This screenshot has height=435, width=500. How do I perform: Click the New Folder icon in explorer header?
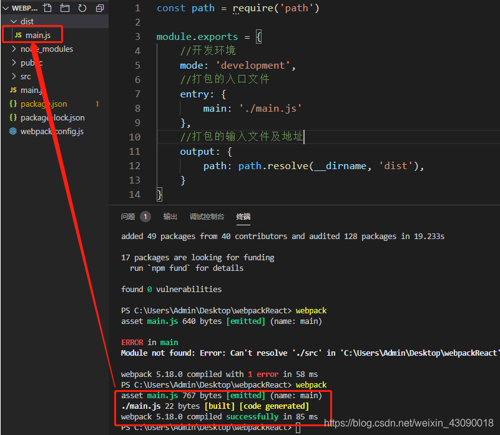click(x=65, y=8)
